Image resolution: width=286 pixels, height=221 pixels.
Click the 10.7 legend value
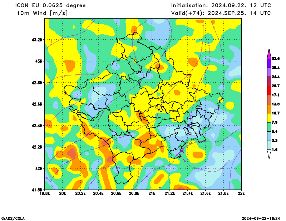(x=276, y=113)
